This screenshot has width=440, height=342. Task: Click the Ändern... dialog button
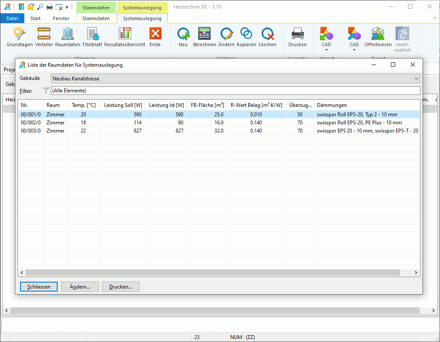pos(80,287)
